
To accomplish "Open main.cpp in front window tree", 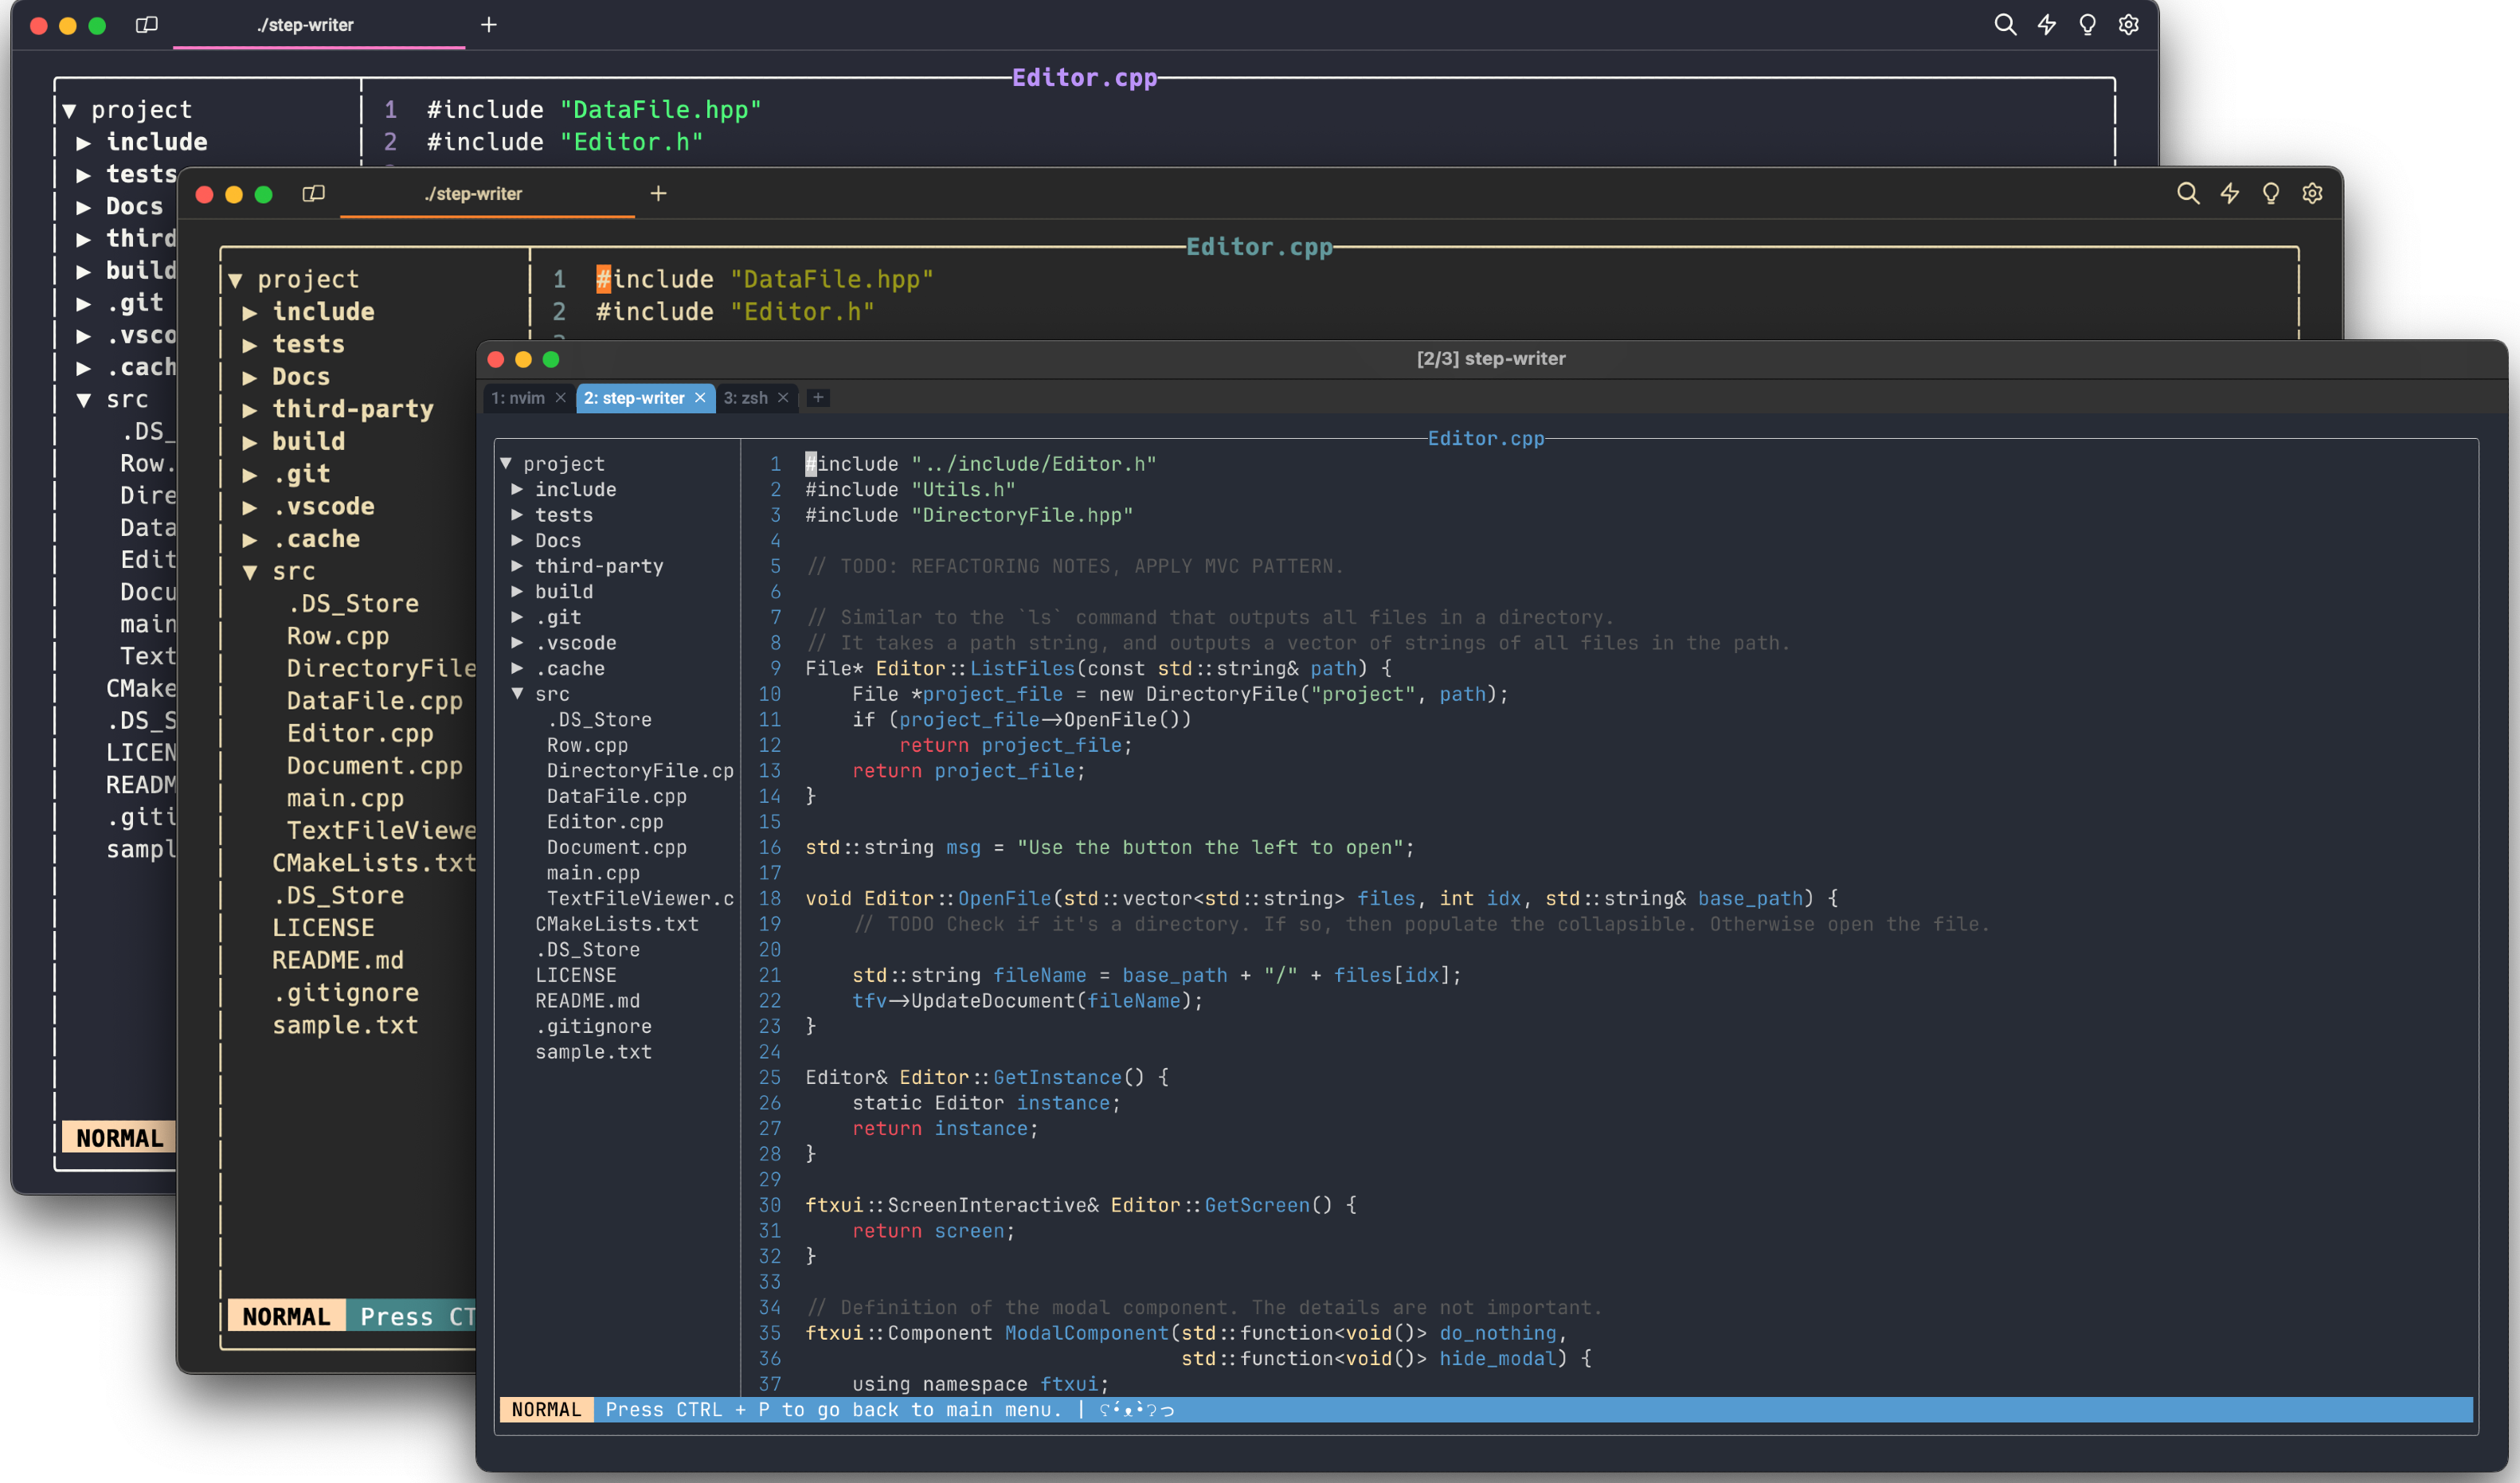I will tap(593, 873).
